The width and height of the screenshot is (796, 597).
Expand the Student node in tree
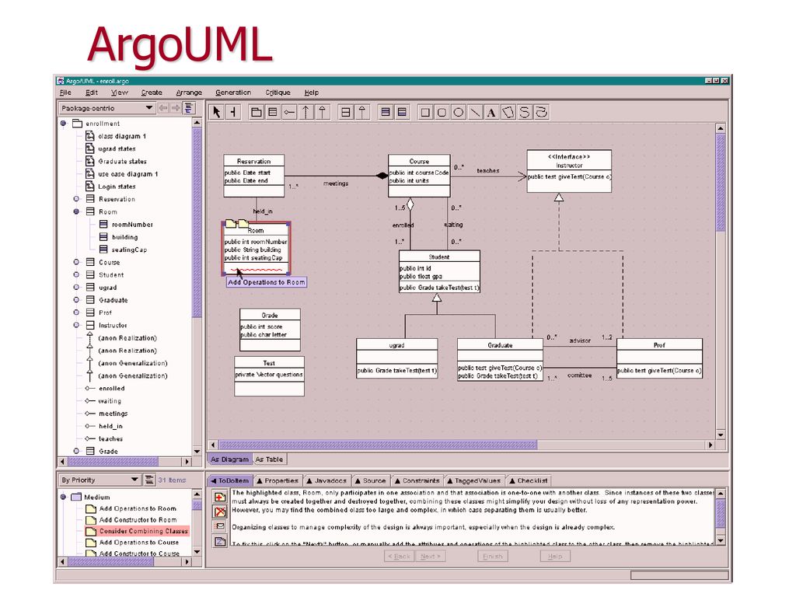(76, 274)
